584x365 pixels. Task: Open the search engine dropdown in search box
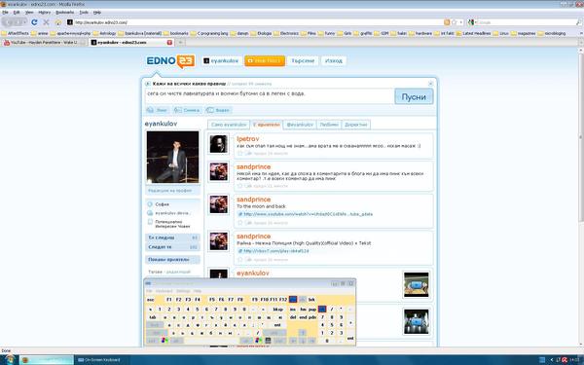click(x=472, y=22)
